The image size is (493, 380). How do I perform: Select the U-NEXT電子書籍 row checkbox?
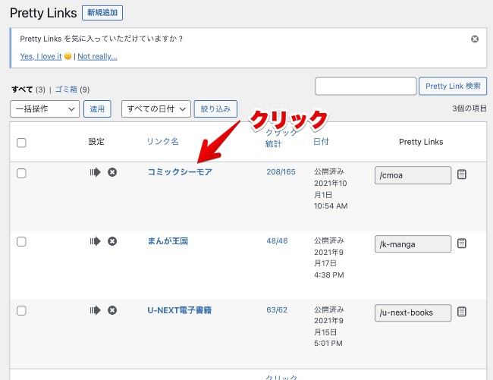pos(21,311)
